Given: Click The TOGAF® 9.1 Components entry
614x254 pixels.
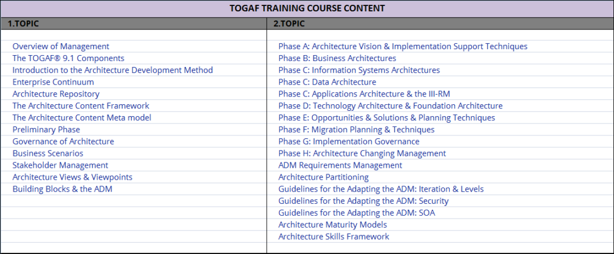Looking at the screenshot, I should (68, 58).
